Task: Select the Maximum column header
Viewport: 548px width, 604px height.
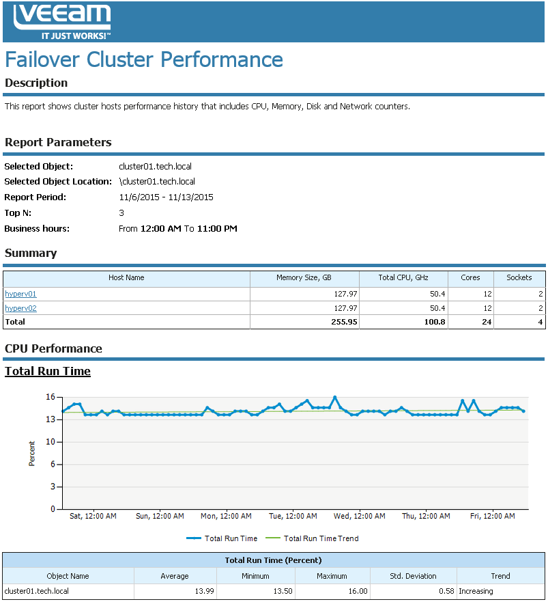Action: point(332,576)
